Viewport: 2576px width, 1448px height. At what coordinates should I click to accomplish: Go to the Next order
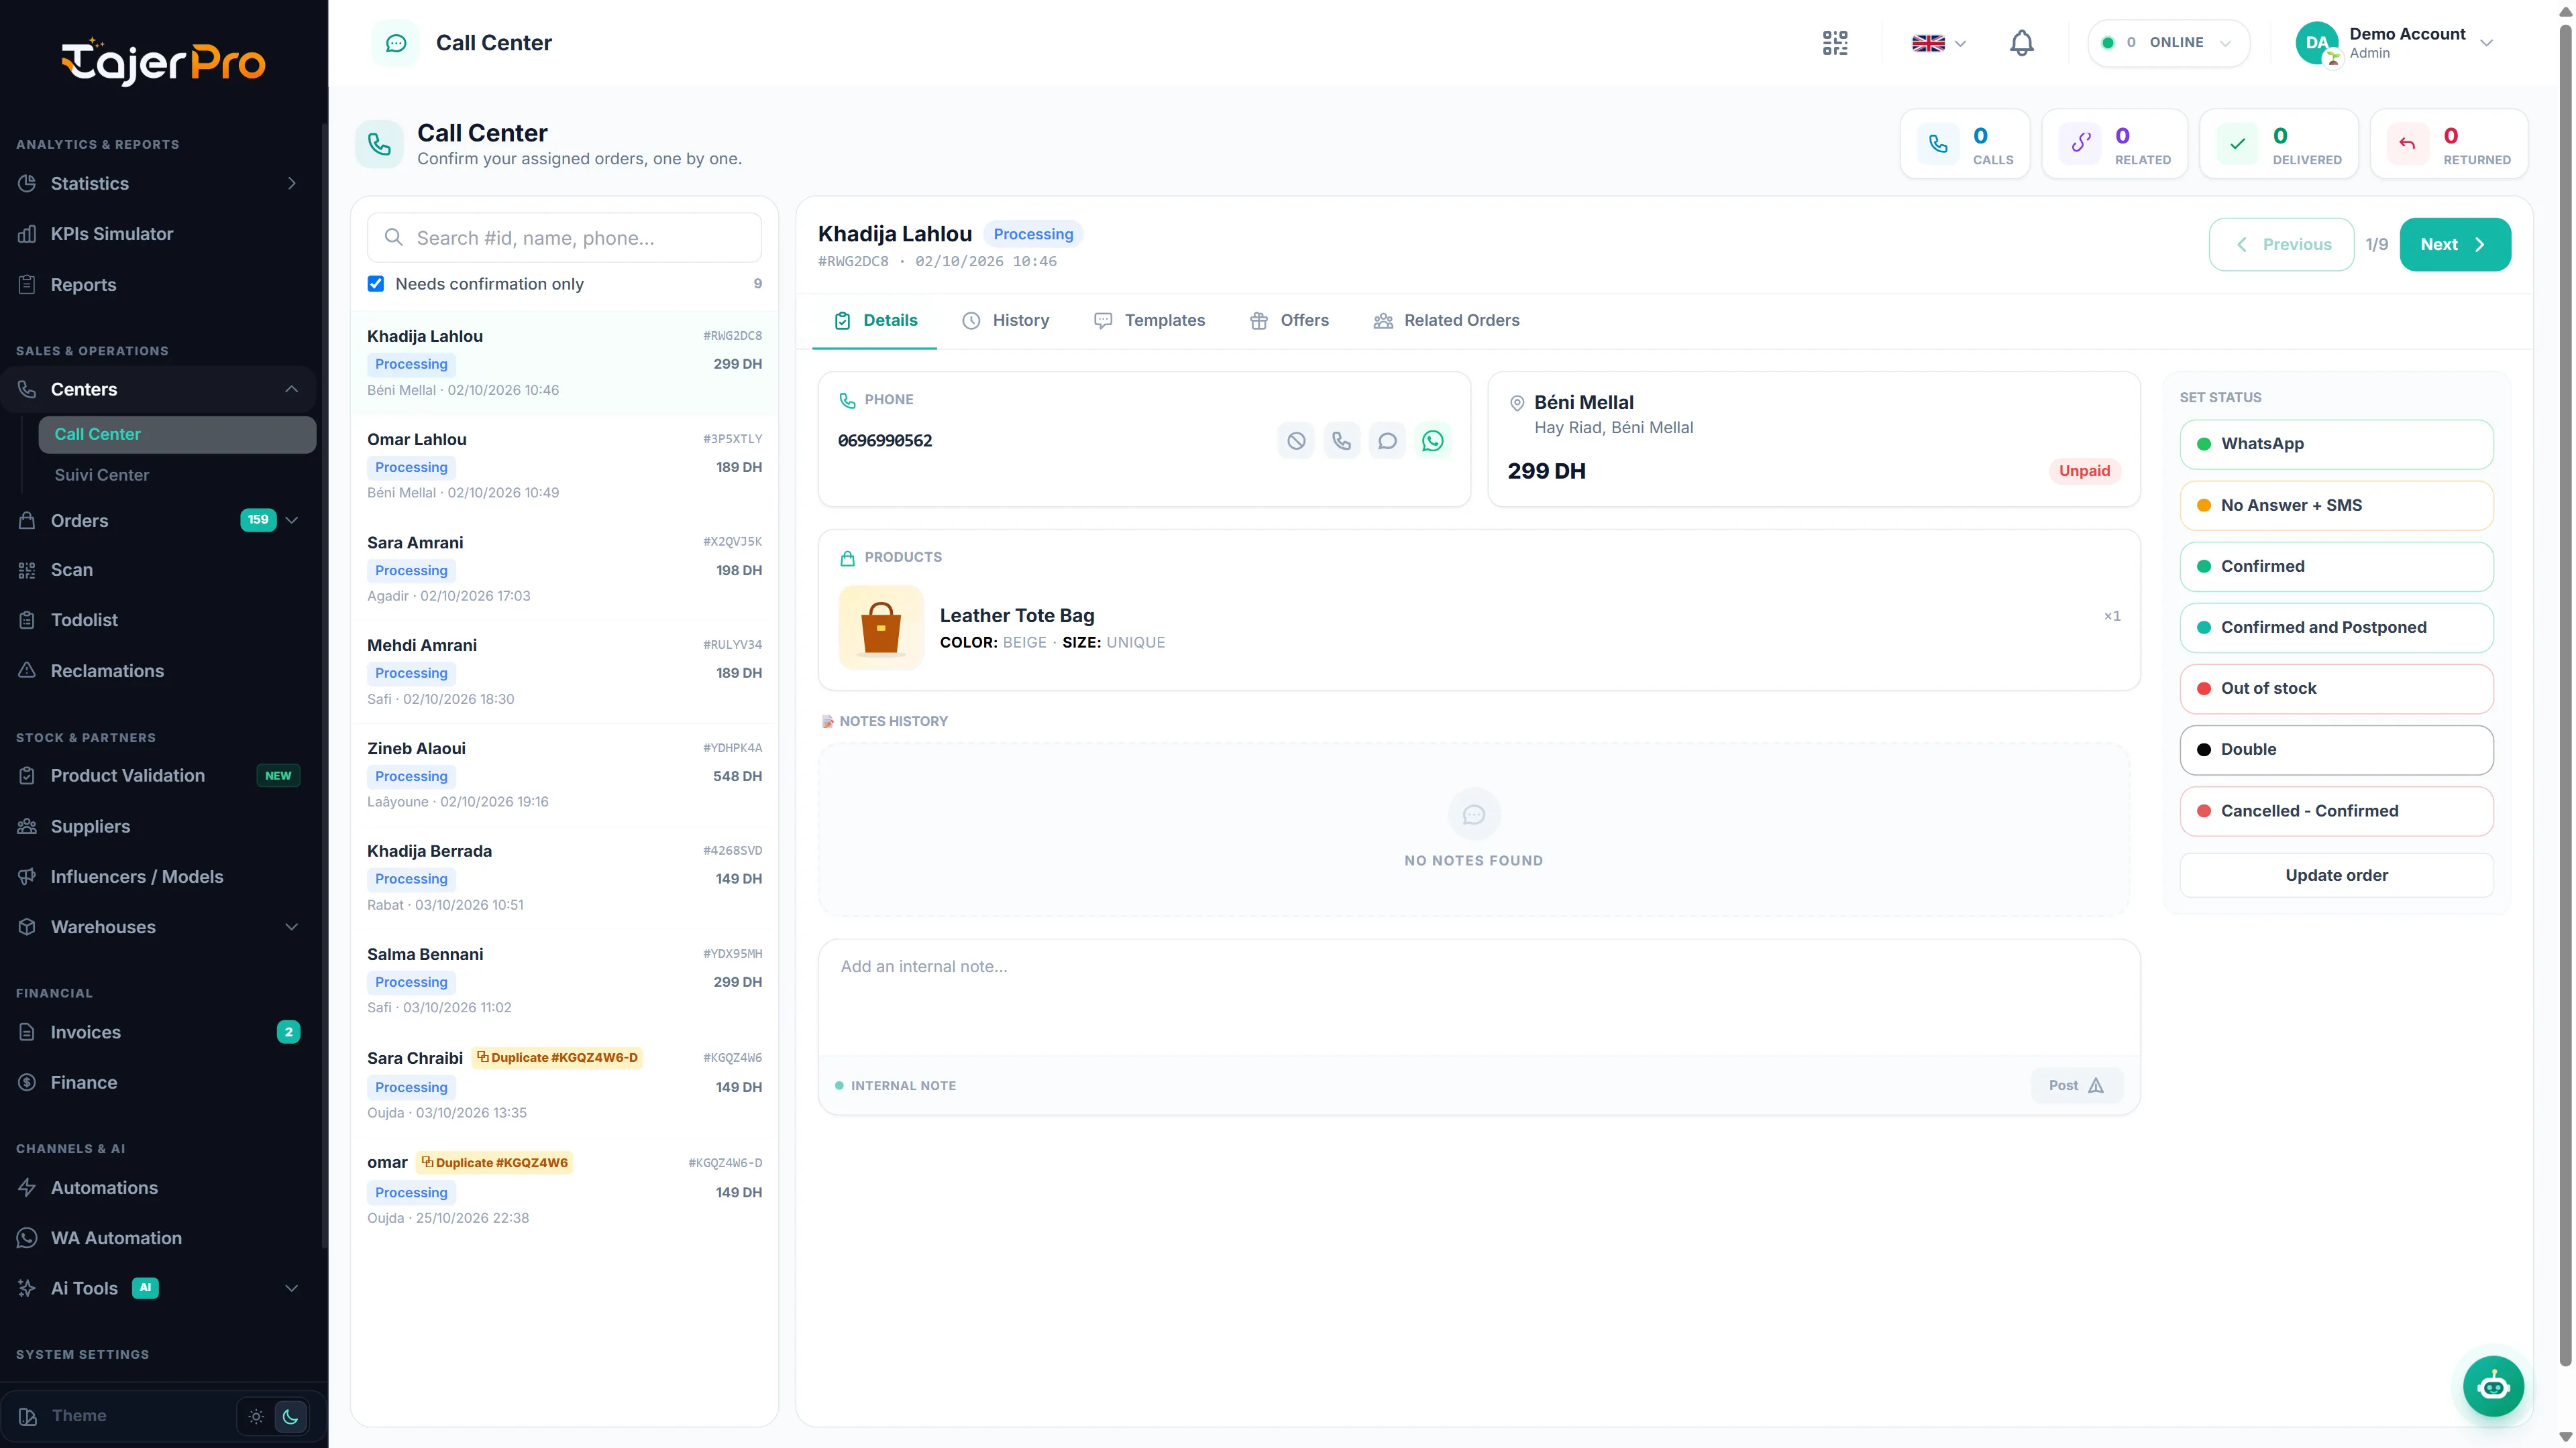tap(2454, 245)
